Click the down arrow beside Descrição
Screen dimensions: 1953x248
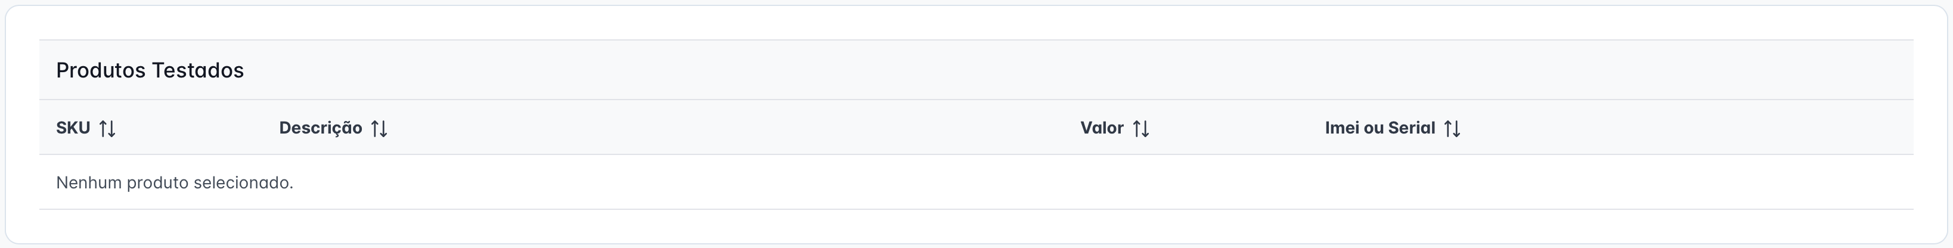coord(384,128)
